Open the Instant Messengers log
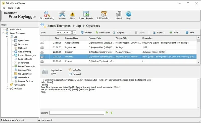This screenshot has height=123, width=201. [27, 55]
